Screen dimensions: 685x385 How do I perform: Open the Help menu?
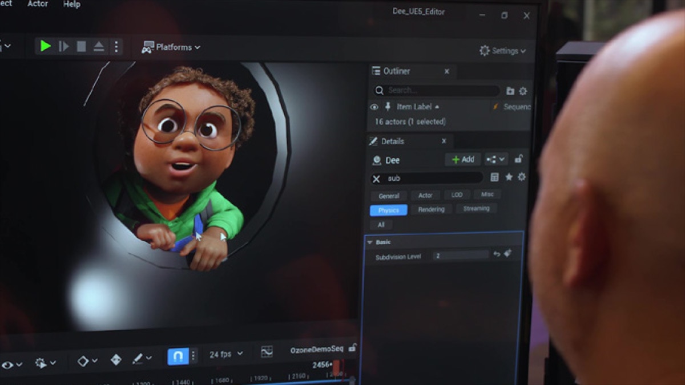[71, 4]
